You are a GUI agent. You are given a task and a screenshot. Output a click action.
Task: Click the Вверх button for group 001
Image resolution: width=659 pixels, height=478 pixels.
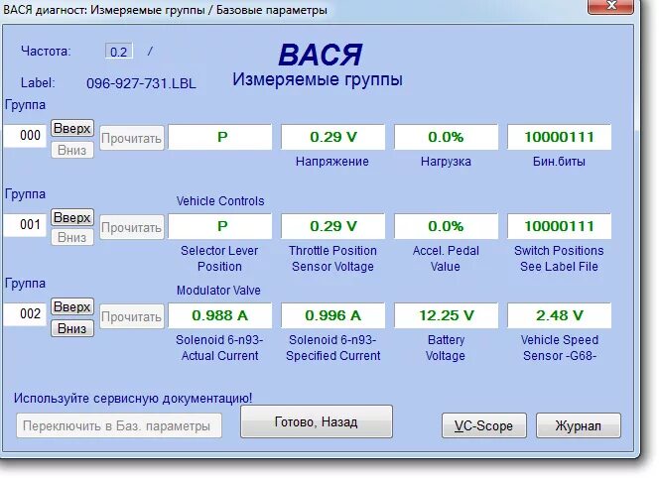pyautogui.click(x=72, y=217)
